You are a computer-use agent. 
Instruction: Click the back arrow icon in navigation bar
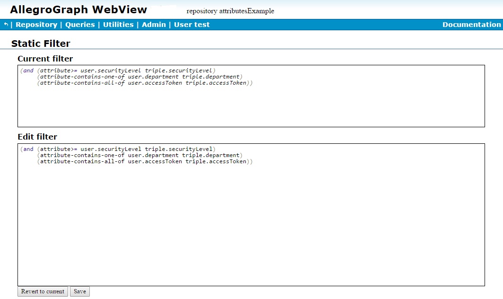[6, 25]
